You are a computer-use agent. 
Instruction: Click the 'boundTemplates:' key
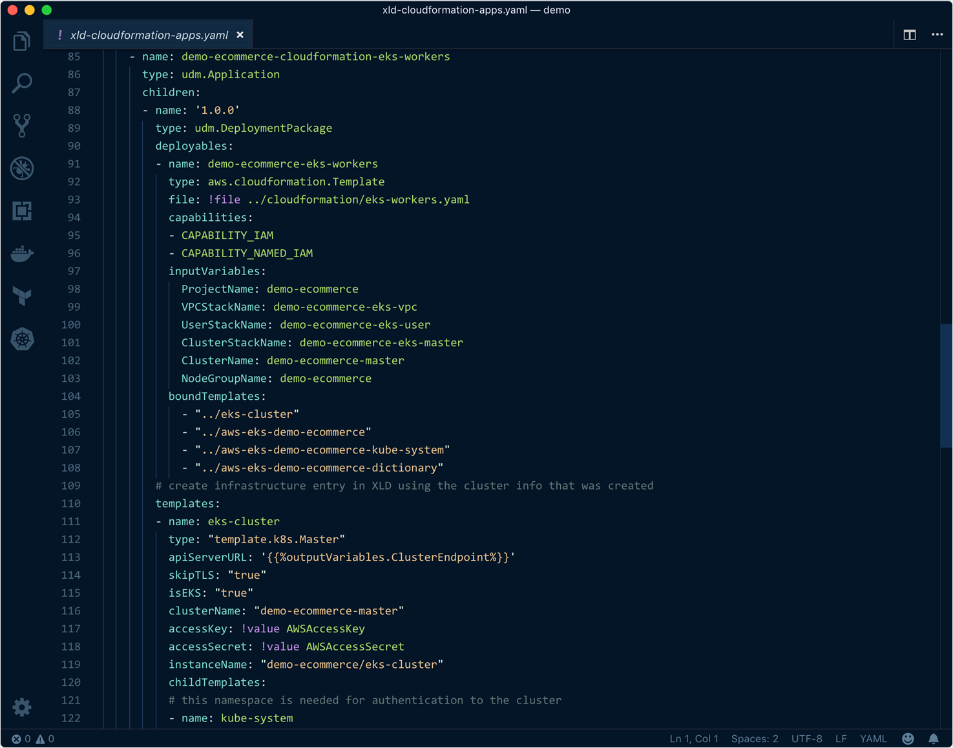click(217, 396)
